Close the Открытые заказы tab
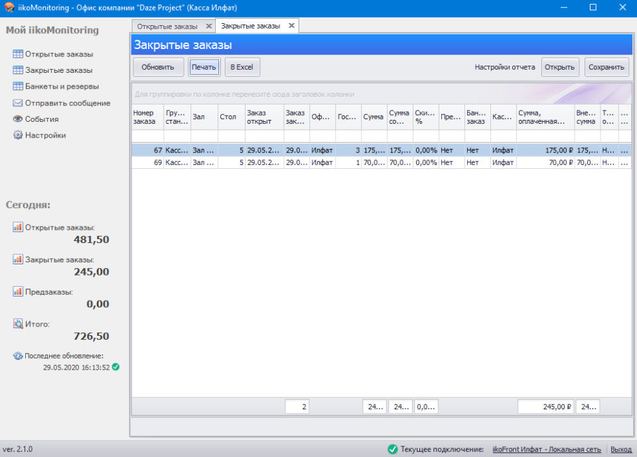 208,26
